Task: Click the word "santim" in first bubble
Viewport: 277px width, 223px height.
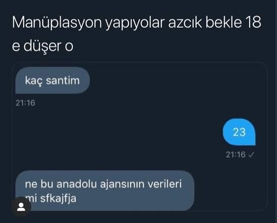Action: point(63,81)
